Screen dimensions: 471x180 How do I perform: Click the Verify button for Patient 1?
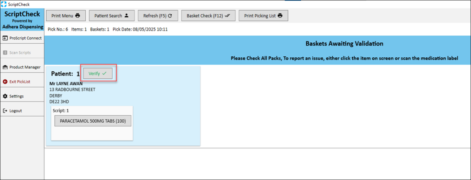(x=98, y=73)
